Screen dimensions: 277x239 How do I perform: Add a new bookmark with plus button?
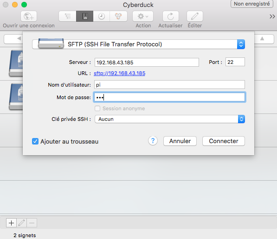pyautogui.click(x=11, y=223)
